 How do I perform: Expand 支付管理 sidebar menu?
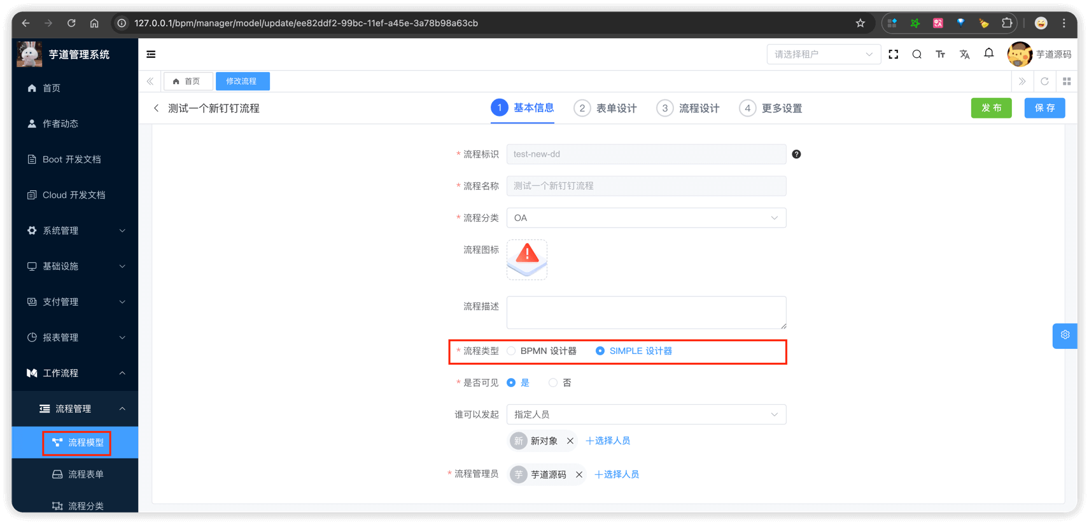pos(75,302)
